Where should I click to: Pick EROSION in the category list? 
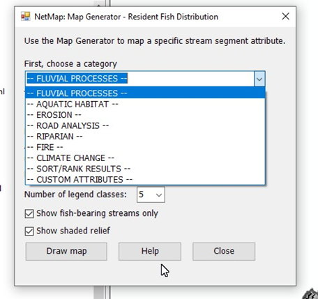145,115
